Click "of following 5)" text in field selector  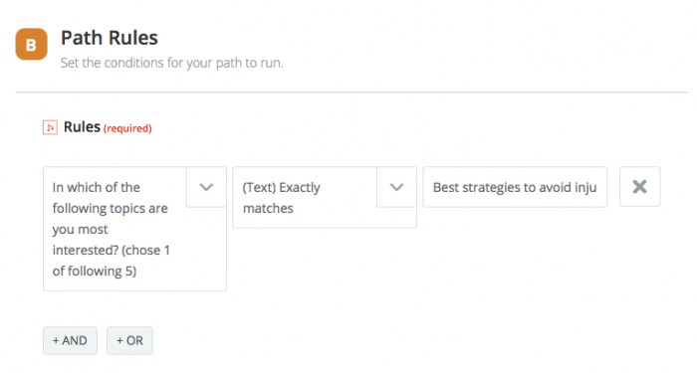coord(95,271)
